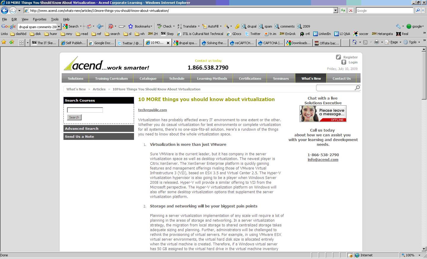The width and height of the screenshot is (427, 259).
Task: Open the Quick Tabs grid view
Action: [21, 43]
